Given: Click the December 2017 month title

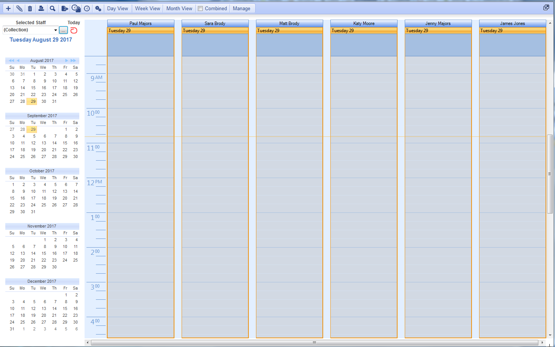Looking at the screenshot, I should tap(42, 281).
